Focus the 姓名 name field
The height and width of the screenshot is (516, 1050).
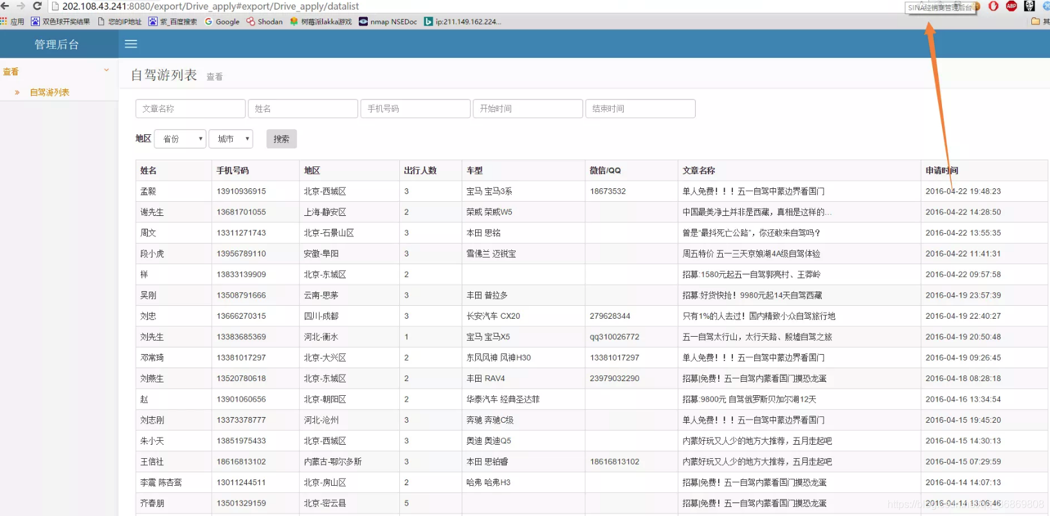[x=303, y=109]
